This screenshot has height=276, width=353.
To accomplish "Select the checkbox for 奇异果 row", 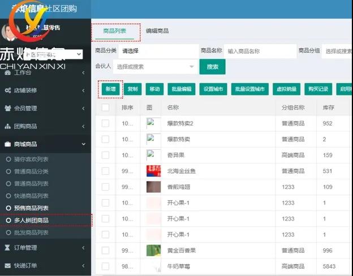I will coord(105,155).
